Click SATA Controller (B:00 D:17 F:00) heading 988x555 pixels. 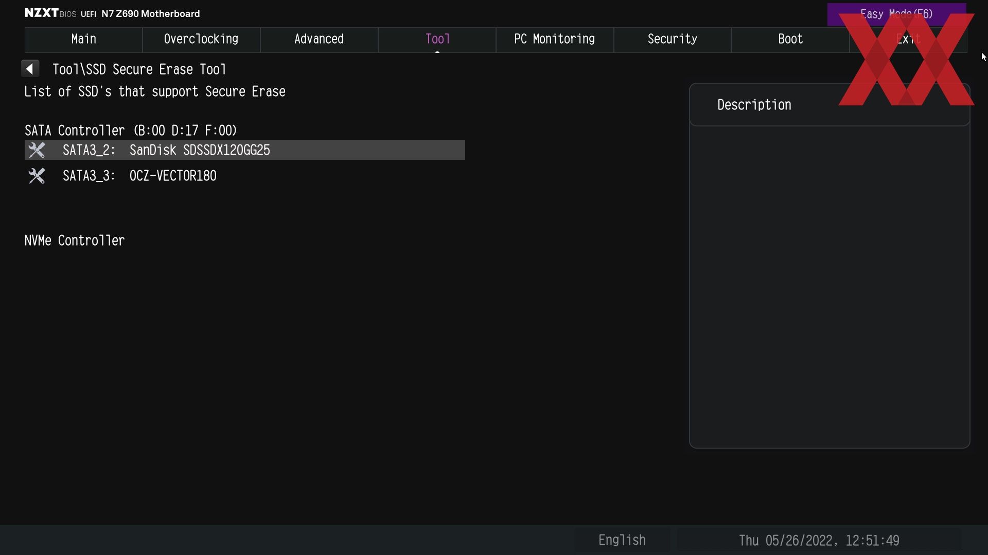tap(131, 131)
